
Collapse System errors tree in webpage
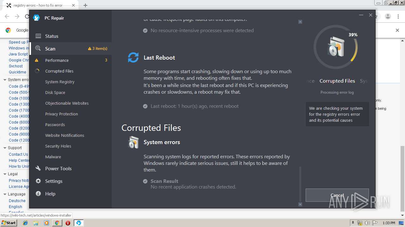click(5, 80)
